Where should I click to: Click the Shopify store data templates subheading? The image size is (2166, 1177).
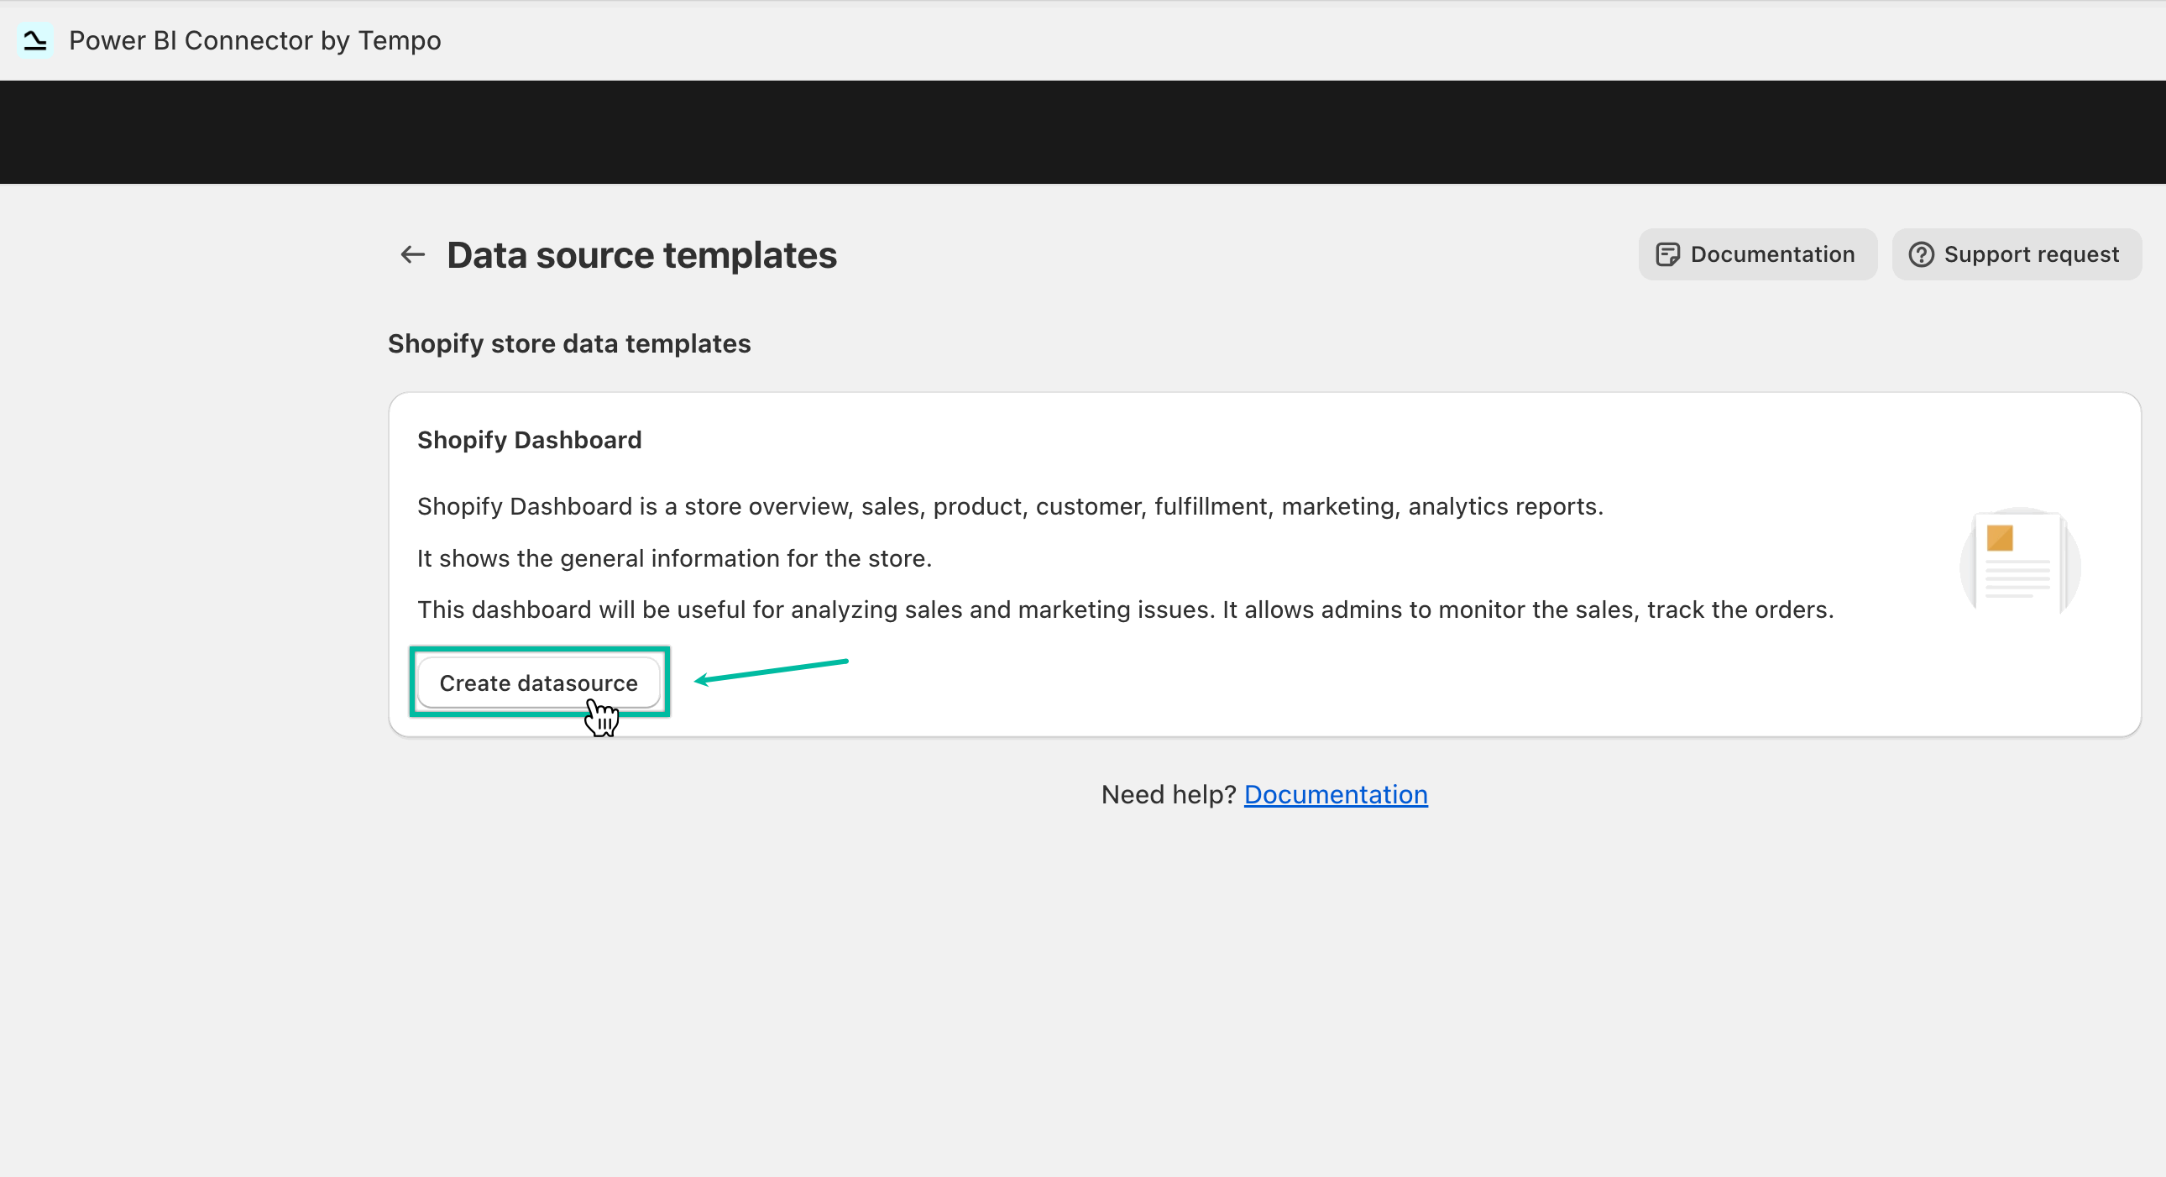coord(569,344)
